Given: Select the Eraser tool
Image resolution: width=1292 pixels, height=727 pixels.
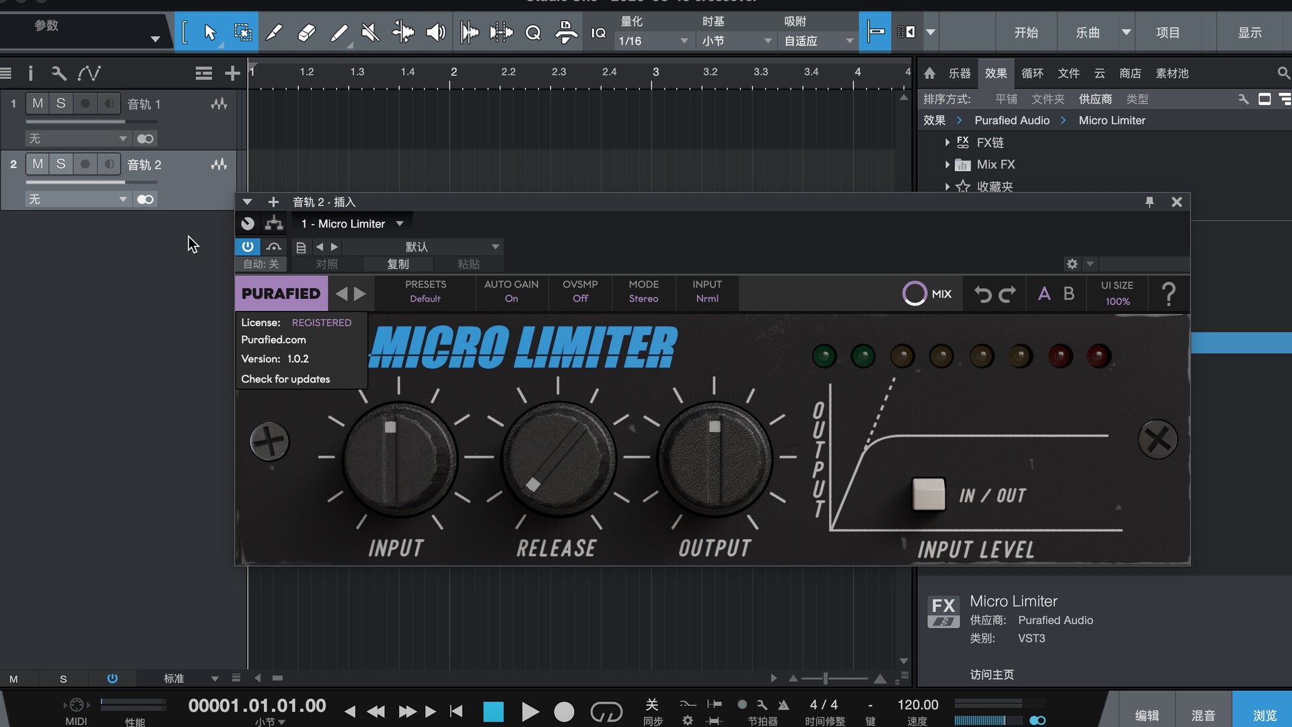Looking at the screenshot, I should 306,32.
